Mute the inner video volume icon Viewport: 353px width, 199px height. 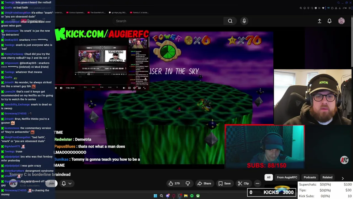click(61, 88)
